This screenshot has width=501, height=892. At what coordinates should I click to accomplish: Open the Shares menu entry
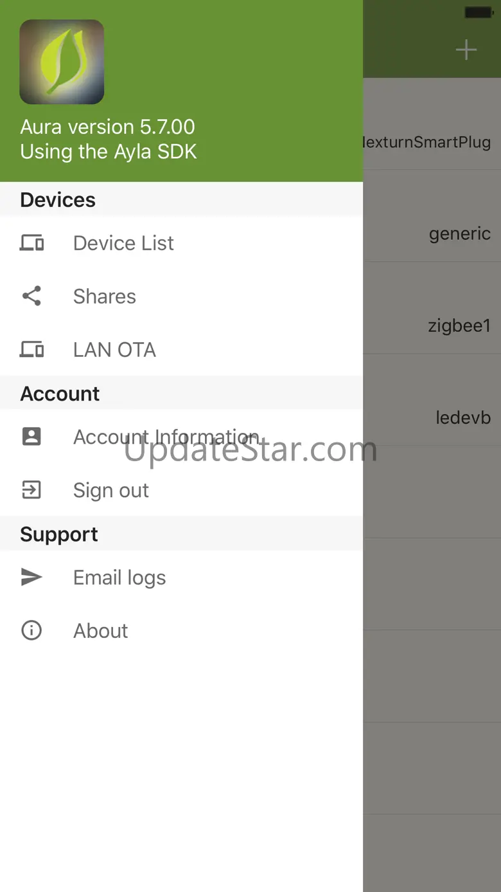coord(105,296)
